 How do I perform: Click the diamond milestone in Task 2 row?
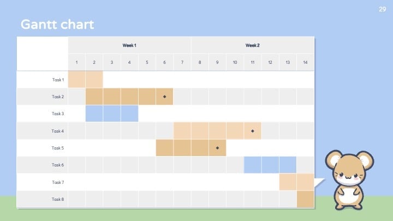164,97
